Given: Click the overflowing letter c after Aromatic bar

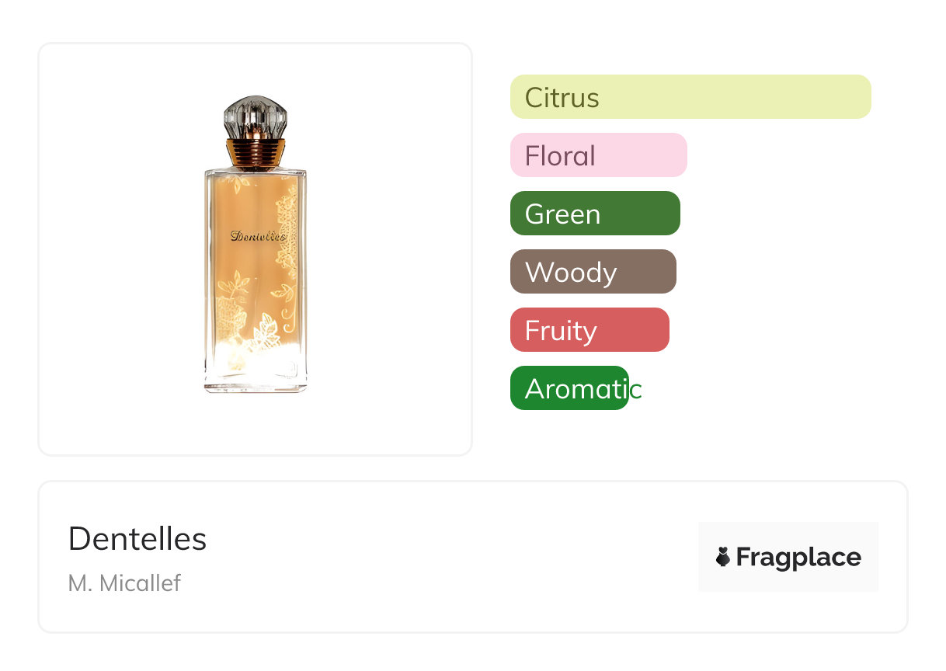Looking at the screenshot, I should 636,389.
